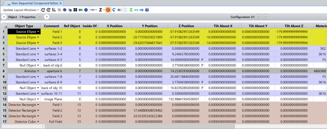Go to previous object properties arrow
Screen dimensions: 327x129
click(x=40, y=17)
